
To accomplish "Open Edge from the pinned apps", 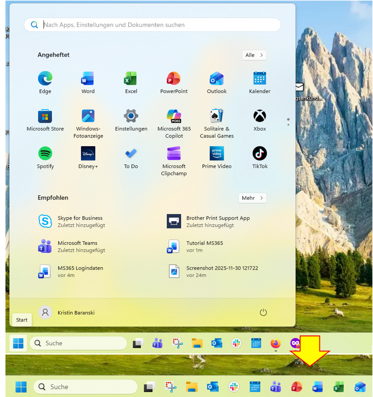I will [x=45, y=79].
